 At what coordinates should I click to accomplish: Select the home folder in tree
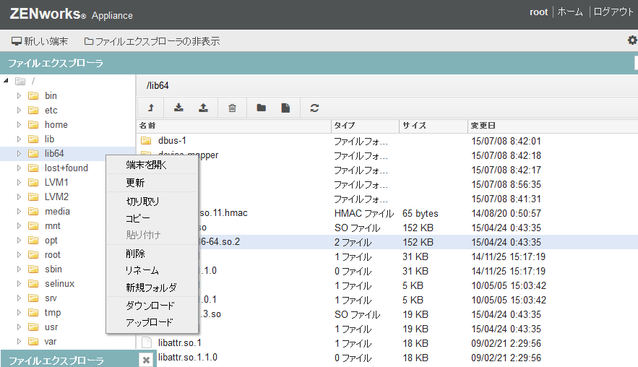click(56, 124)
